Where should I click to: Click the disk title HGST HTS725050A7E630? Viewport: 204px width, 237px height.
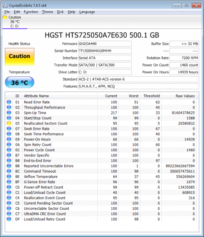pos(102,35)
